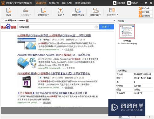Open the 软件帮助 help button
This screenshot has width=154, height=119.
pos(146,16)
